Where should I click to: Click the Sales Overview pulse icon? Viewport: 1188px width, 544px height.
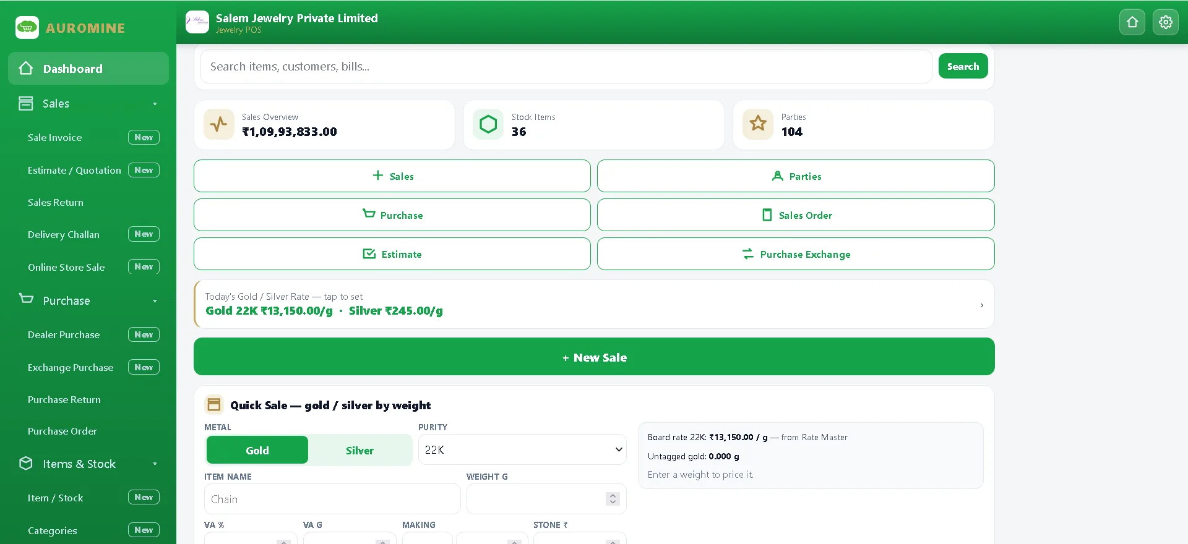pyautogui.click(x=219, y=124)
